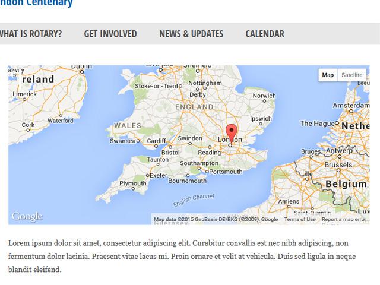Click the ENGLAND region label
The image size is (380, 285).
coord(194,107)
